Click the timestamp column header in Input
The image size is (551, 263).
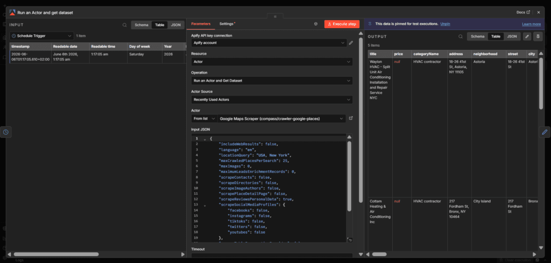(31, 46)
